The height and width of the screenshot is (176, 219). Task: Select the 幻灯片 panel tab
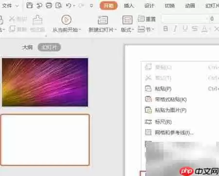click(49, 47)
